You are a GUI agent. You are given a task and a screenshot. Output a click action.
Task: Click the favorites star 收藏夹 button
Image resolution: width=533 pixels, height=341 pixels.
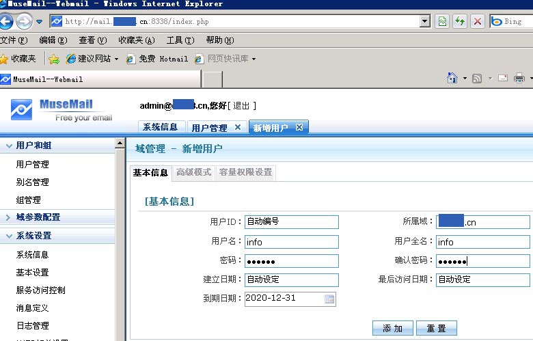coord(18,59)
